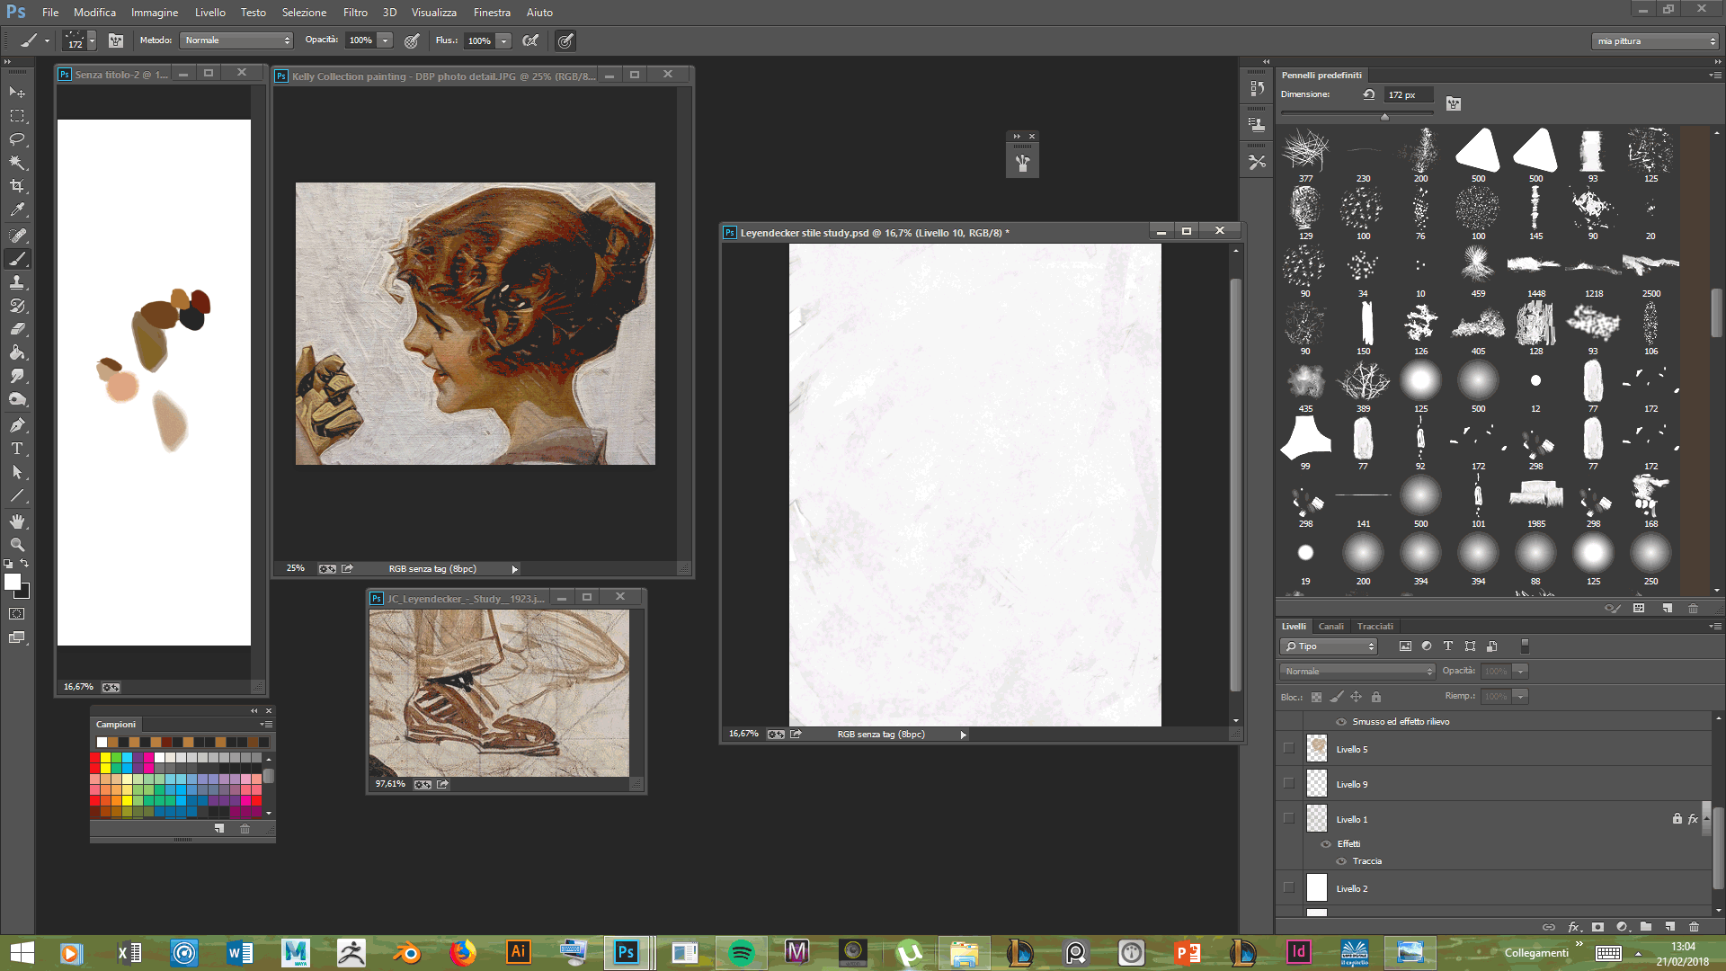
Task: Toggle visibility of Livello 2
Action: [x=1289, y=887]
